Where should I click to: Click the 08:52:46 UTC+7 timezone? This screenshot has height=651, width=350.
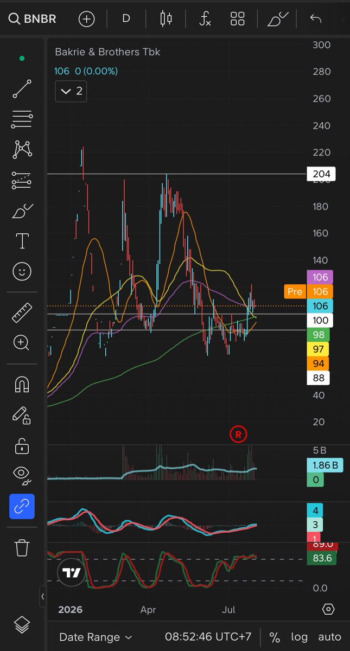click(x=208, y=637)
